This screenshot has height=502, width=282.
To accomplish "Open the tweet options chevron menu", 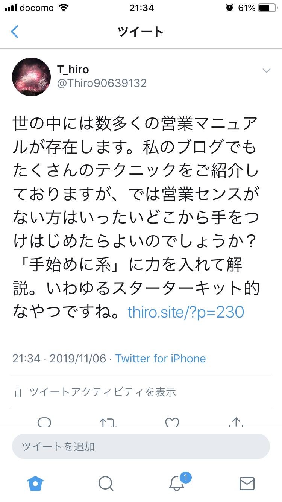I will pyautogui.click(x=267, y=71).
